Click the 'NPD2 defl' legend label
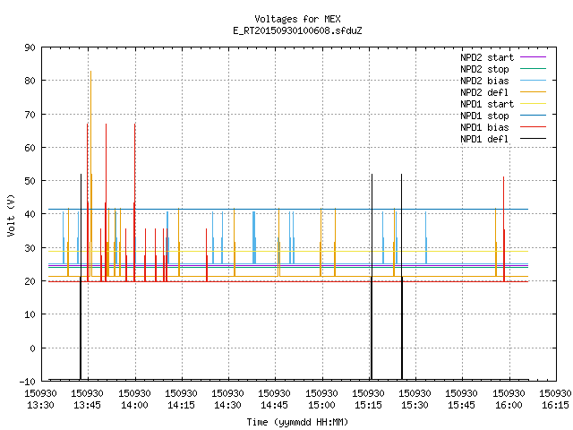 484,92
